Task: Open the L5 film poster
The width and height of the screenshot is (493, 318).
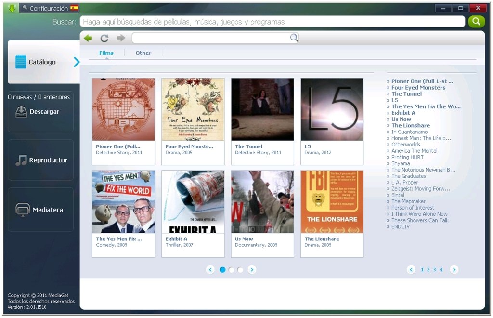Action: pyautogui.click(x=332, y=109)
